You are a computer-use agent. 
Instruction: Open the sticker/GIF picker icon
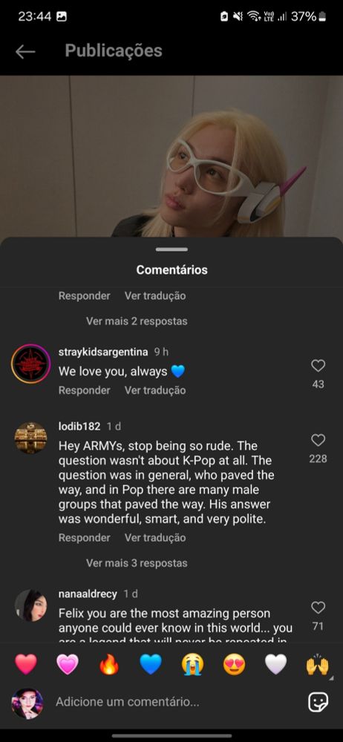(x=318, y=702)
